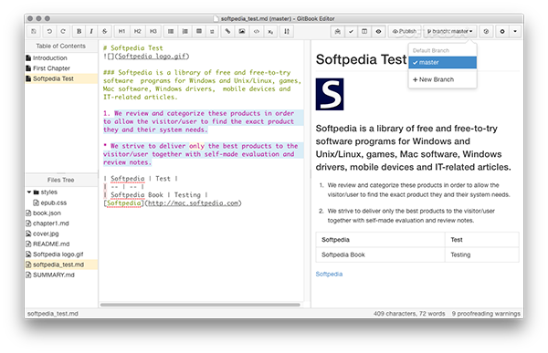
Task: Insert a horizontal rule
Action: click(x=212, y=31)
